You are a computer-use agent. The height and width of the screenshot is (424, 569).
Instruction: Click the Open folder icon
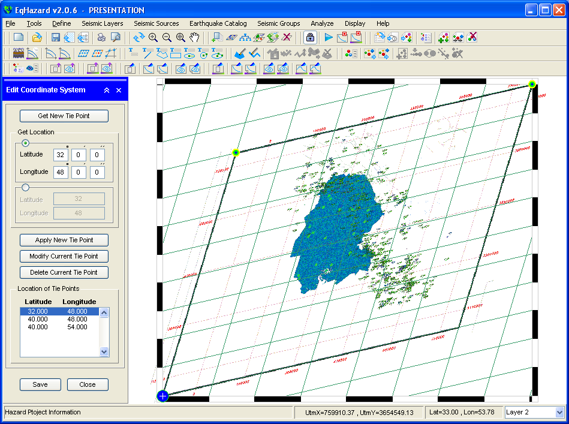click(x=37, y=37)
